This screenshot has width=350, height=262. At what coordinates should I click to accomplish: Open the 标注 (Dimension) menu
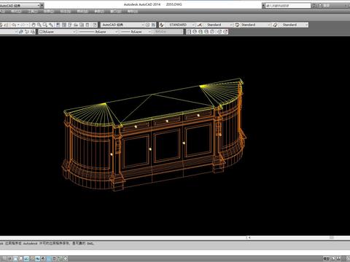(x=66, y=12)
